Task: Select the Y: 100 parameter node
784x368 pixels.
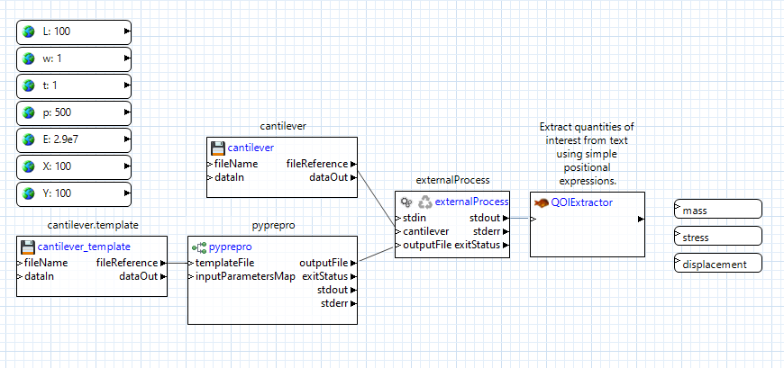Action: 74,193
